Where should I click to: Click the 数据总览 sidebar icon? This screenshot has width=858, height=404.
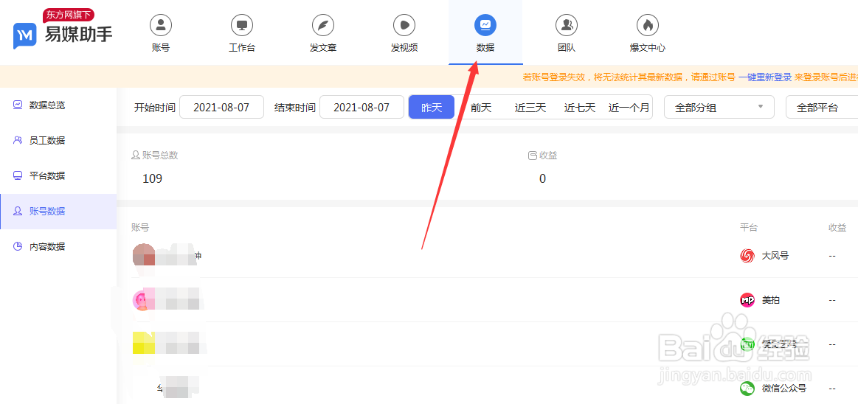point(18,105)
